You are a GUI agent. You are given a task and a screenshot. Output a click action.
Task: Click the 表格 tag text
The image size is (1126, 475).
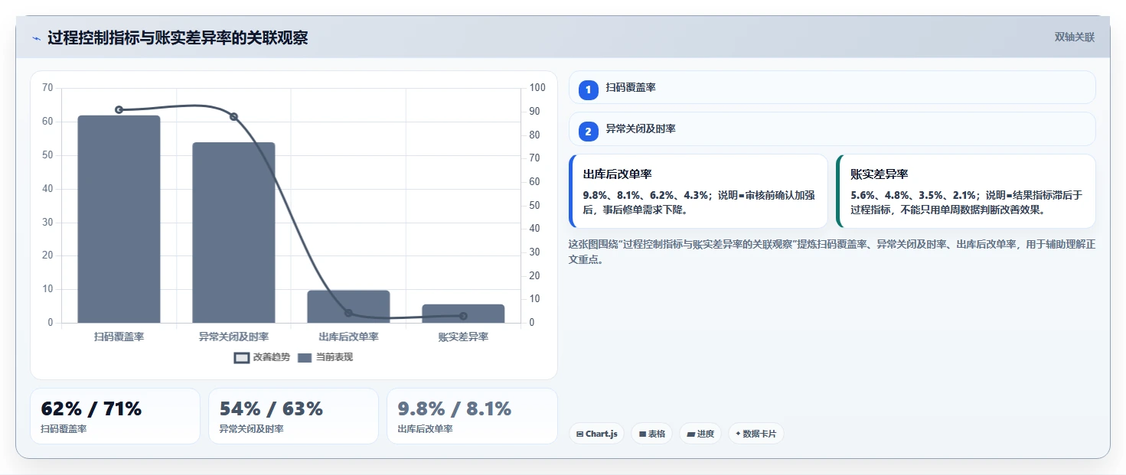(657, 434)
